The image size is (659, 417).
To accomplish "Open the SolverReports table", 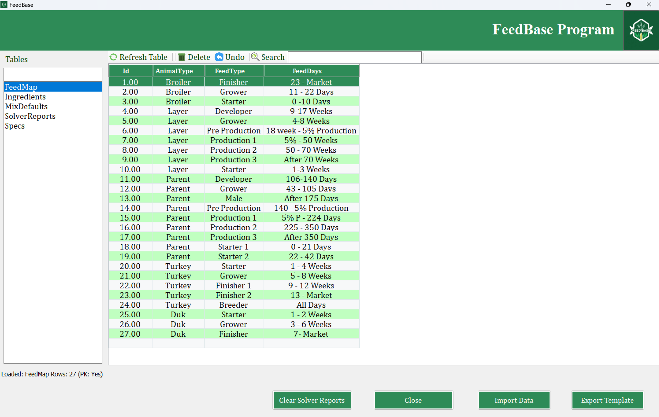I will pyautogui.click(x=30, y=116).
